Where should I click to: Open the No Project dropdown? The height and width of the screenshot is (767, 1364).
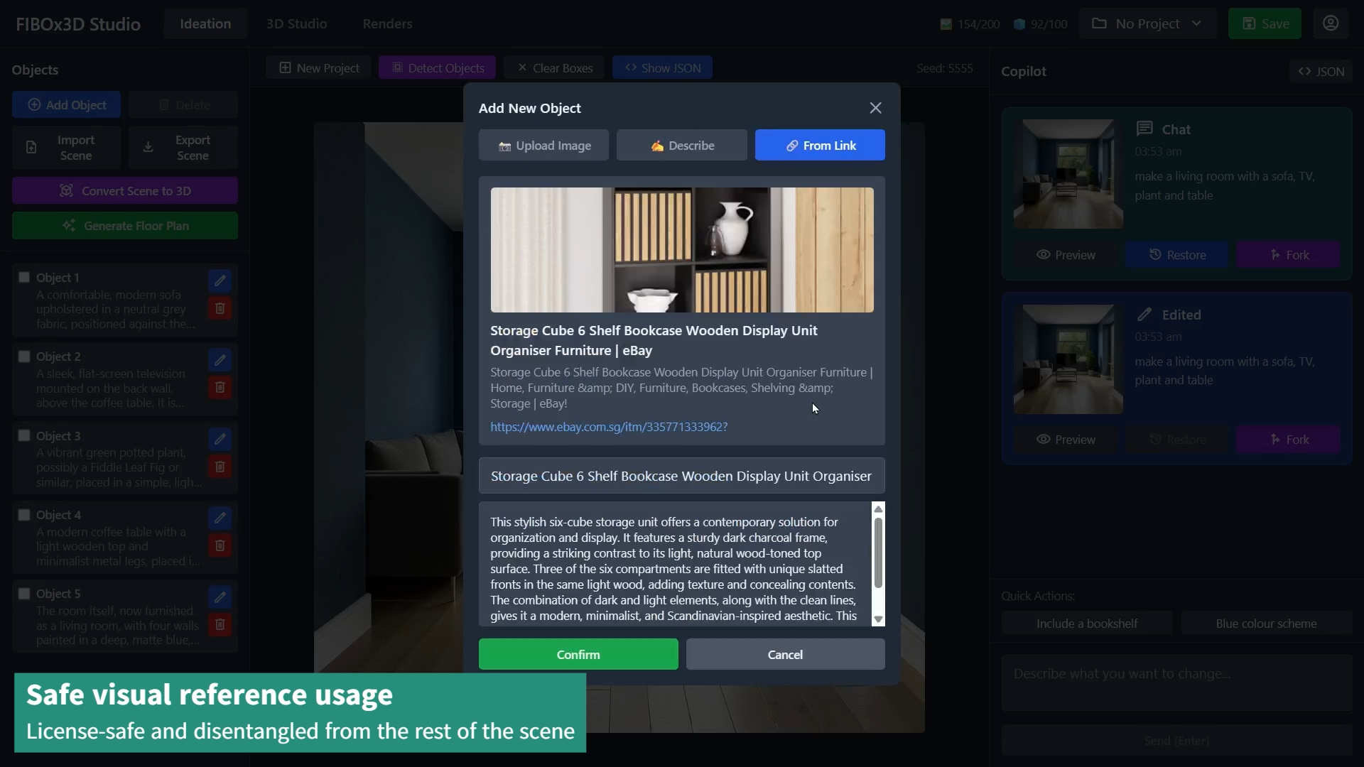pos(1147,23)
